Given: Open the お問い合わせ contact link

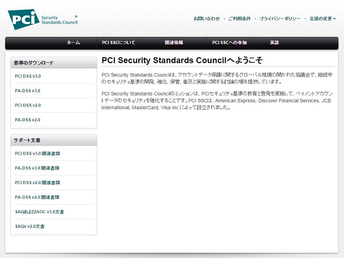Looking at the screenshot, I should click(206, 18).
